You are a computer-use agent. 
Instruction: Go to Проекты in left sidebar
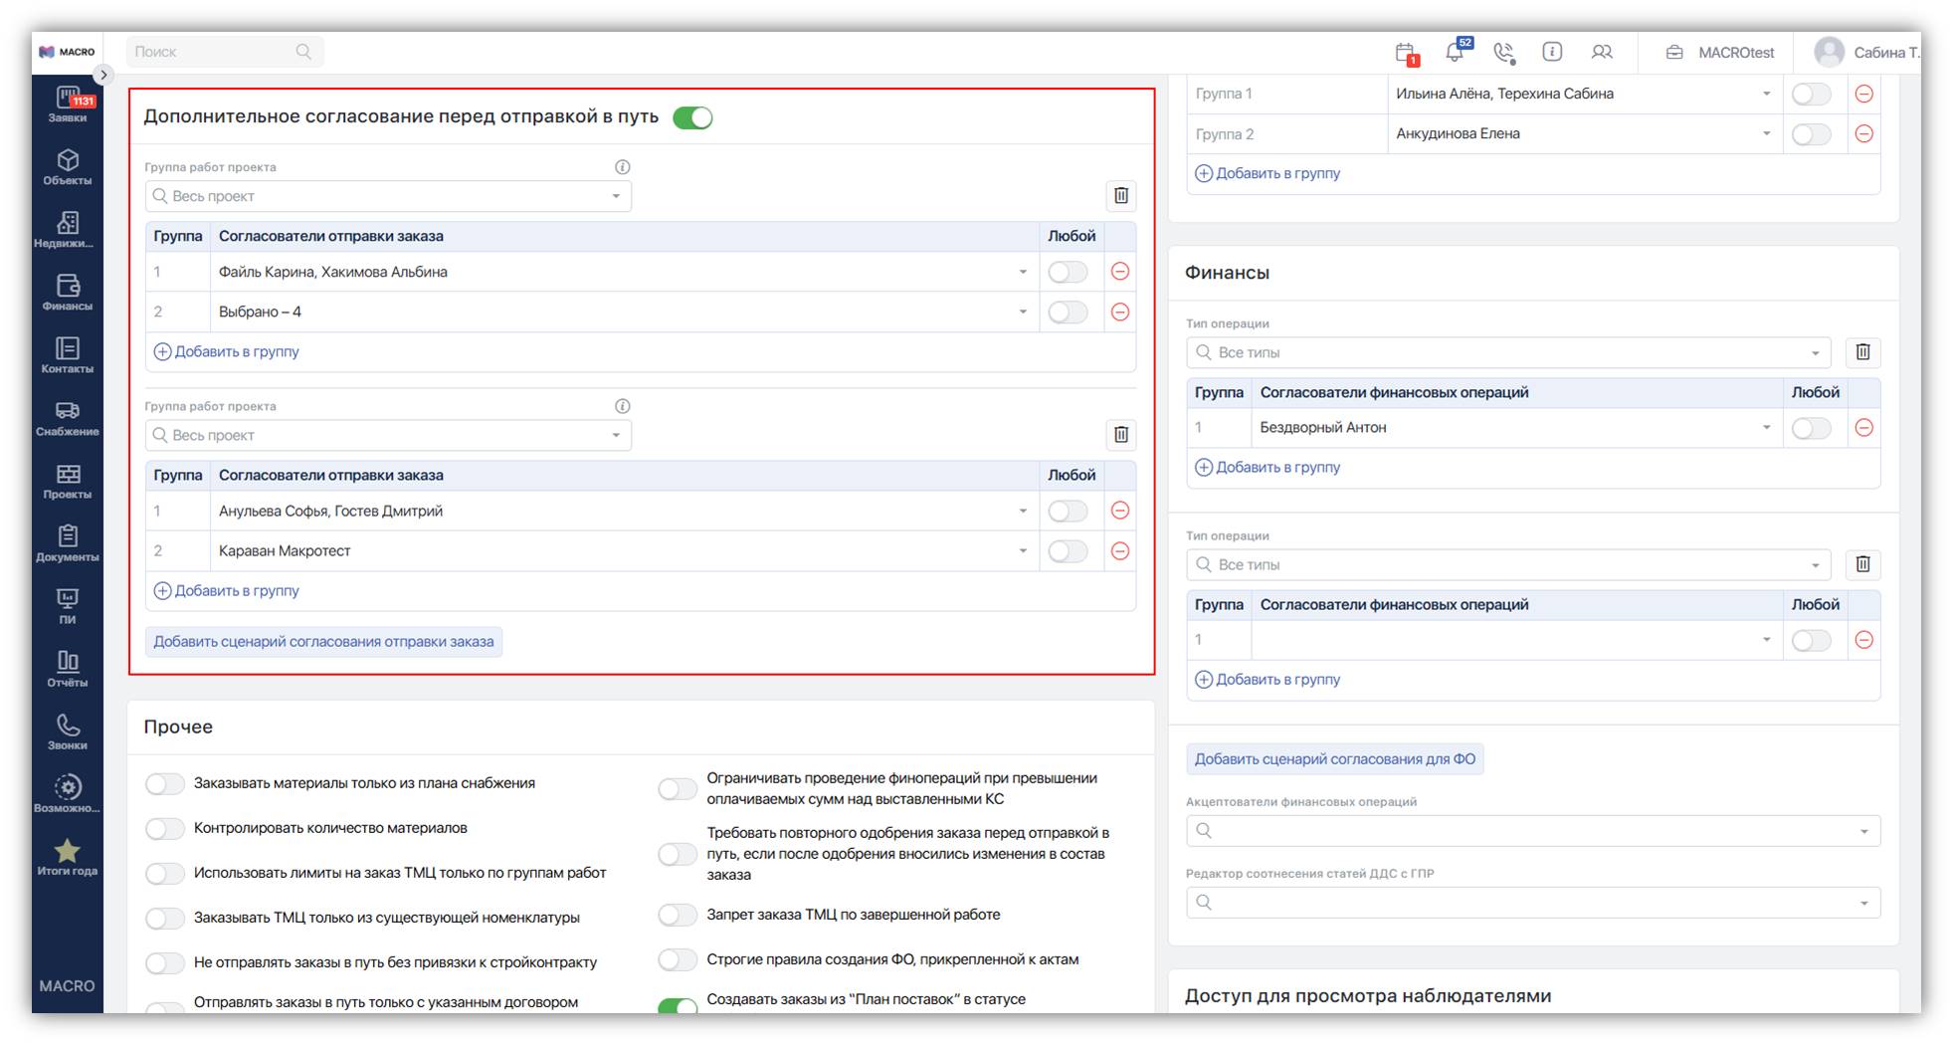click(x=68, y=482)
